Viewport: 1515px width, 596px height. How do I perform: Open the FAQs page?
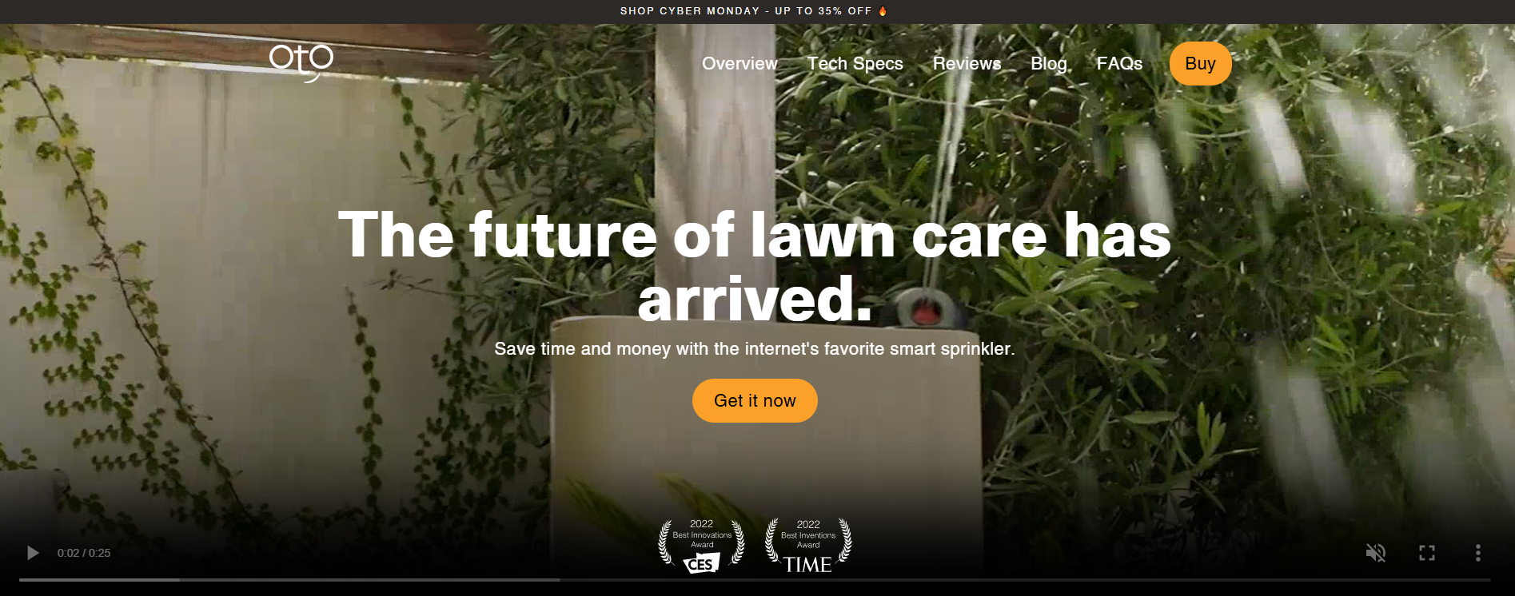[1119, 63]
